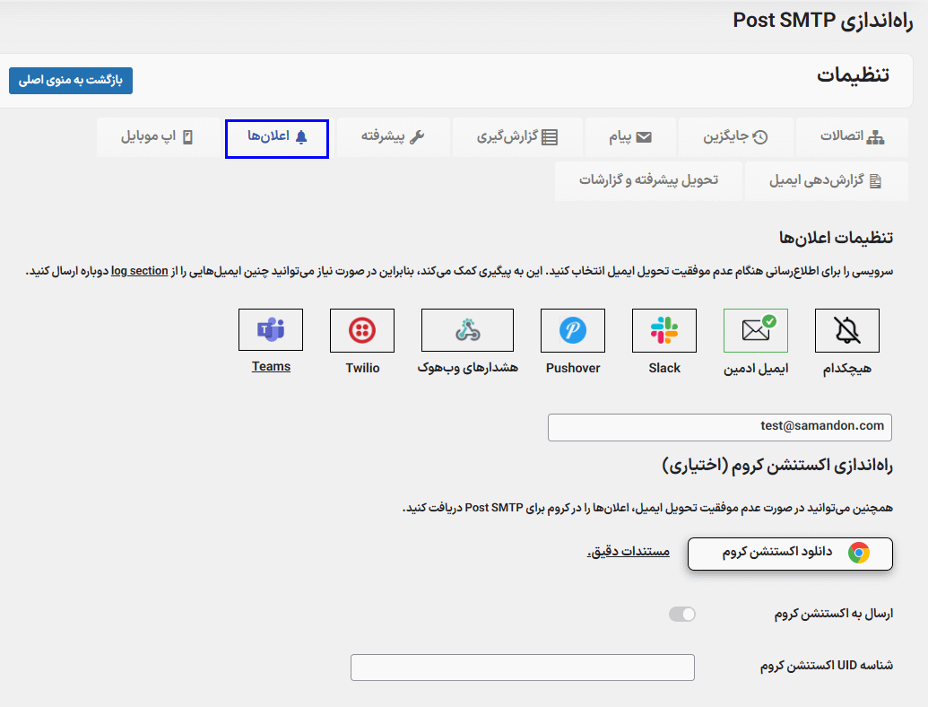This screenshot has width=928, height=707.
Task: Open the اعلان‌ها (notifications) tab
Action: click(x=276, y=138)
